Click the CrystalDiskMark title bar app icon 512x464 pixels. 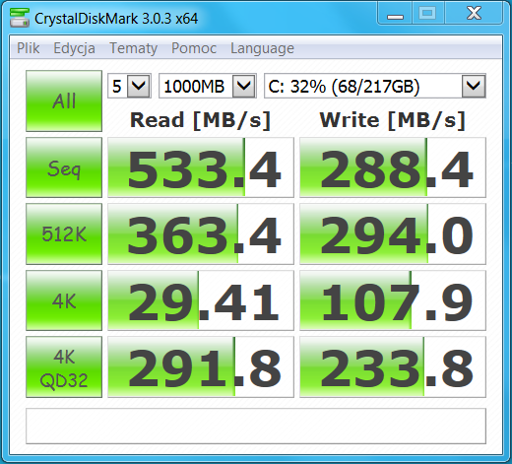click(x=20, y=18)
